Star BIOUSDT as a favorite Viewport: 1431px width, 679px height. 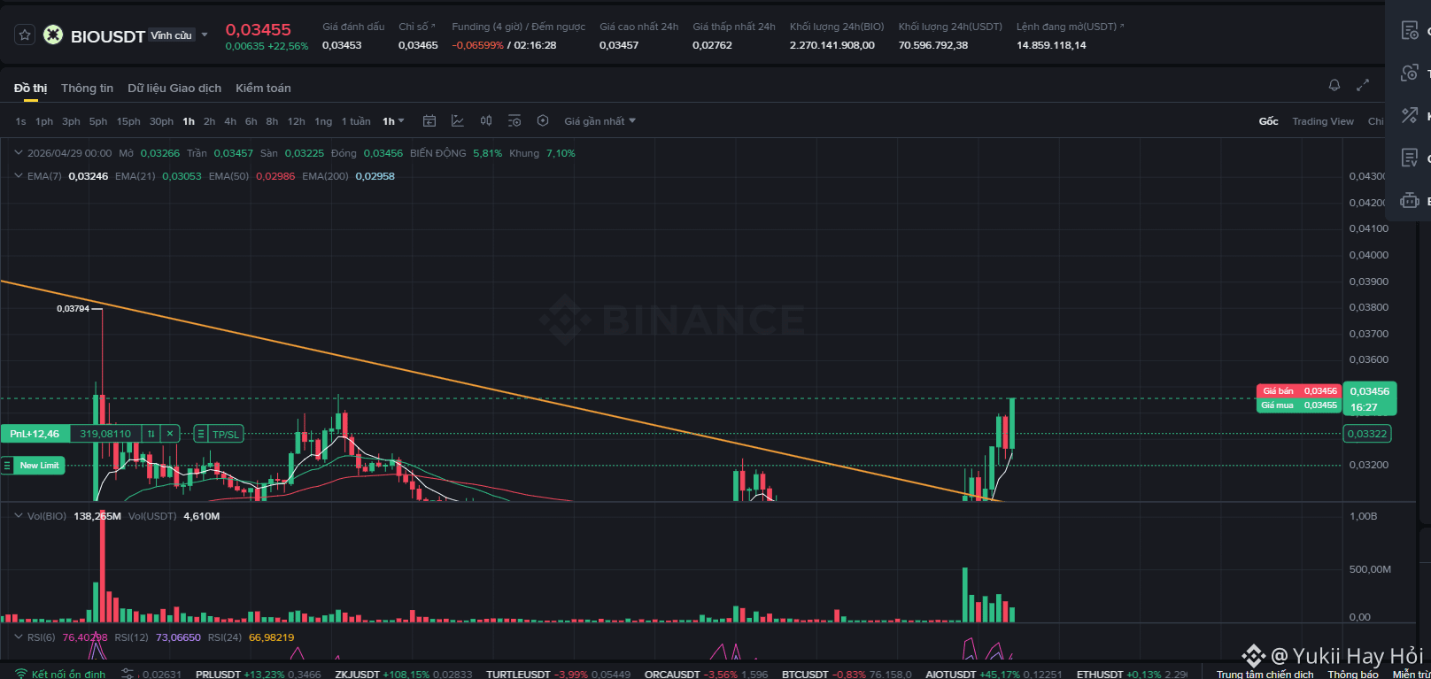click(x=25, y=35)
